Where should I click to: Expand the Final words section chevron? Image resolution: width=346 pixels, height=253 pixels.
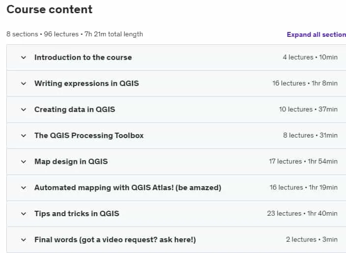pyautogui.click(x=24, y=240)
